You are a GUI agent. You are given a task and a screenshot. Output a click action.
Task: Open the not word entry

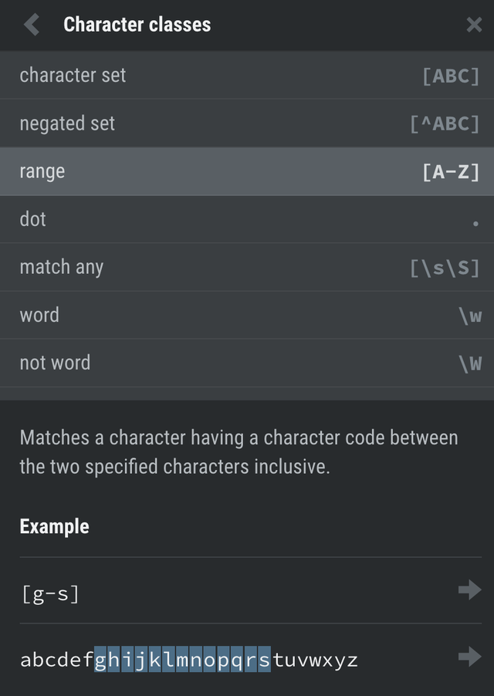point(55,363)
